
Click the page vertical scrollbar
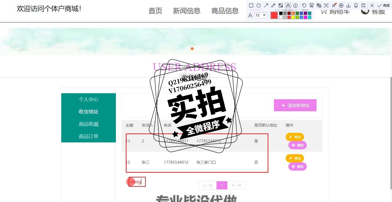391,133
